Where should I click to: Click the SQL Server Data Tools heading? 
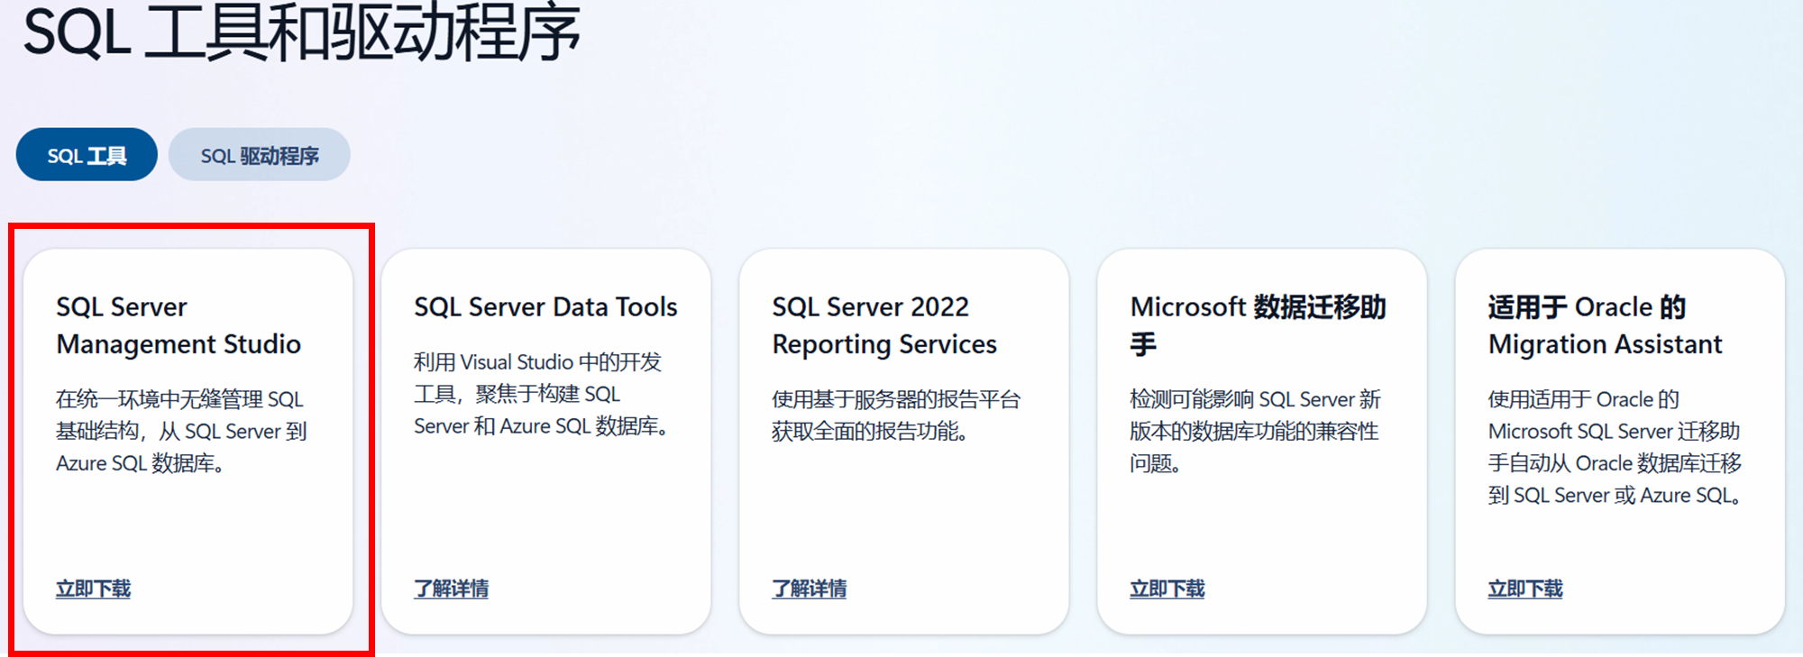[545, 307]
